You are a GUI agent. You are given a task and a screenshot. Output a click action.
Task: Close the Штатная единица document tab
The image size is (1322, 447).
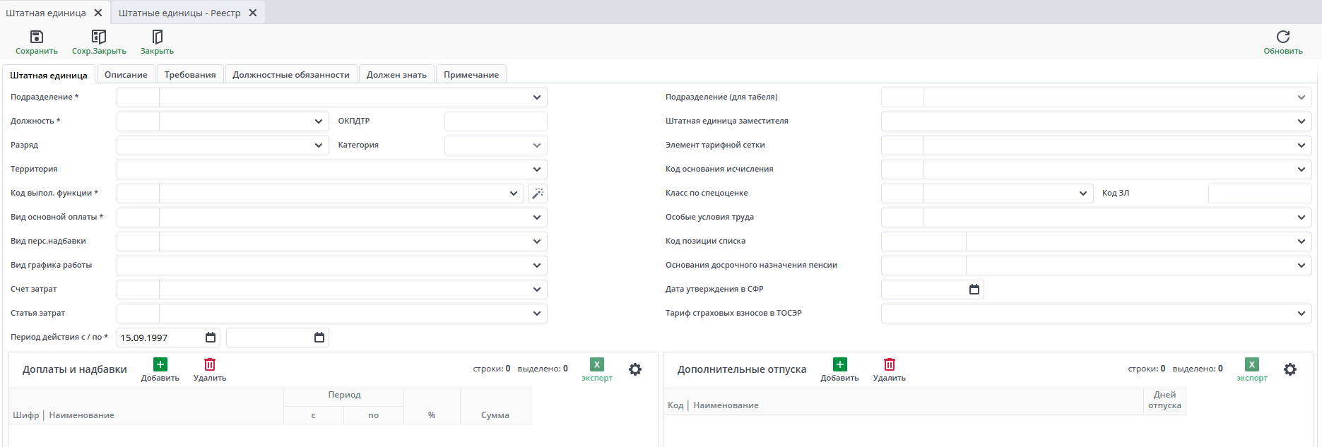tap(98, 13)
